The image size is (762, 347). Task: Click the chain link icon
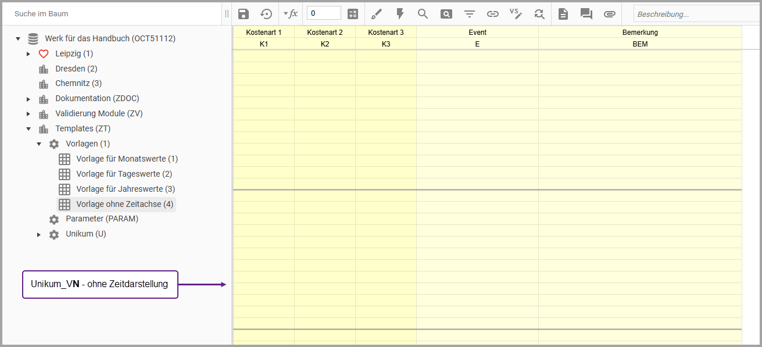pos(493,14)
